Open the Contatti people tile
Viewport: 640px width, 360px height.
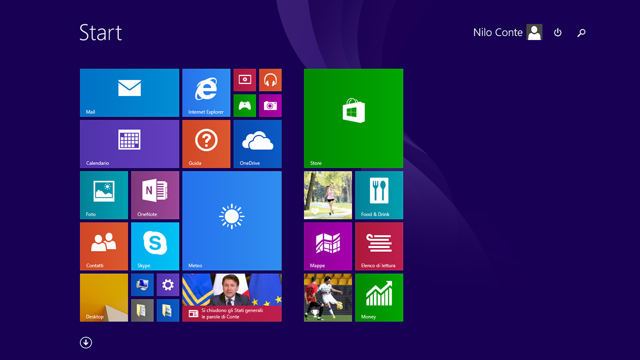pyautogui.click(x=104, y=246)
